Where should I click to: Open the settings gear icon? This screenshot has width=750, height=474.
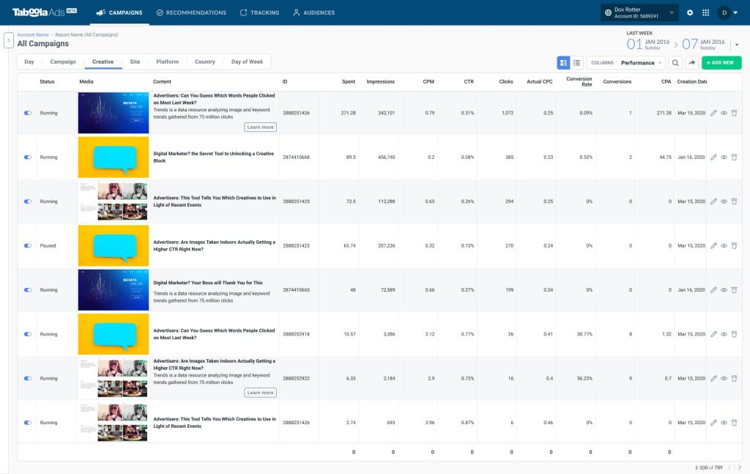pyautogui.click(x=690, y=13)
